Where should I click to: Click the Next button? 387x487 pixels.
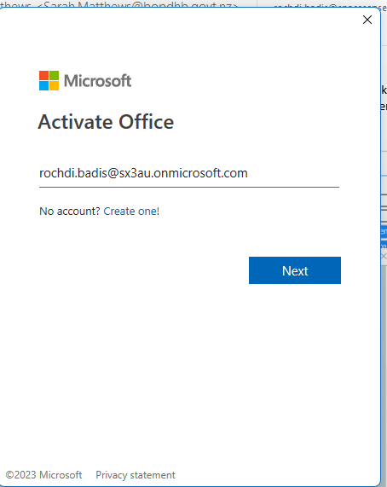point(295,270)
